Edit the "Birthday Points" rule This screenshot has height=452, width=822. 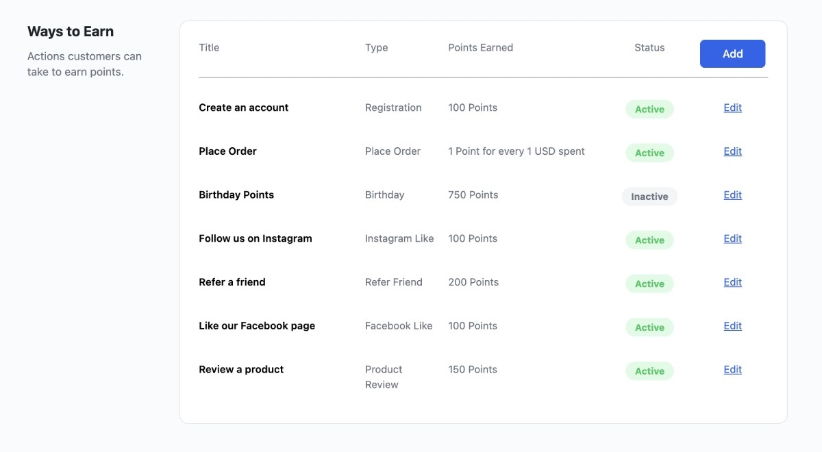click(732, 194)
